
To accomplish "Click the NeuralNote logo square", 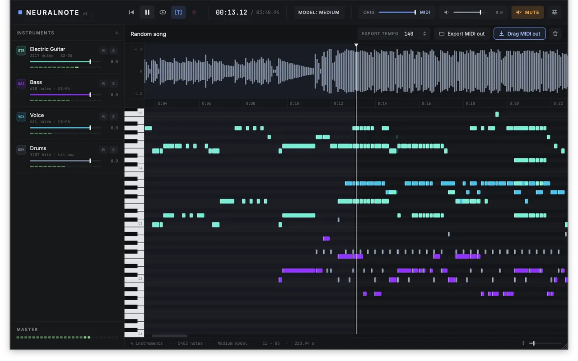I will pyautogui.click(x=20, y=13).
